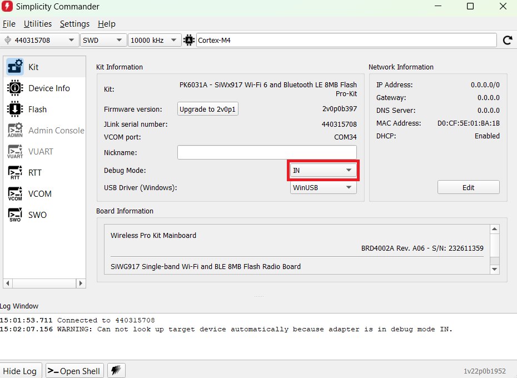
Task: Click the flash shortcut icon next to Open Shell
Action: click(116, 370)
